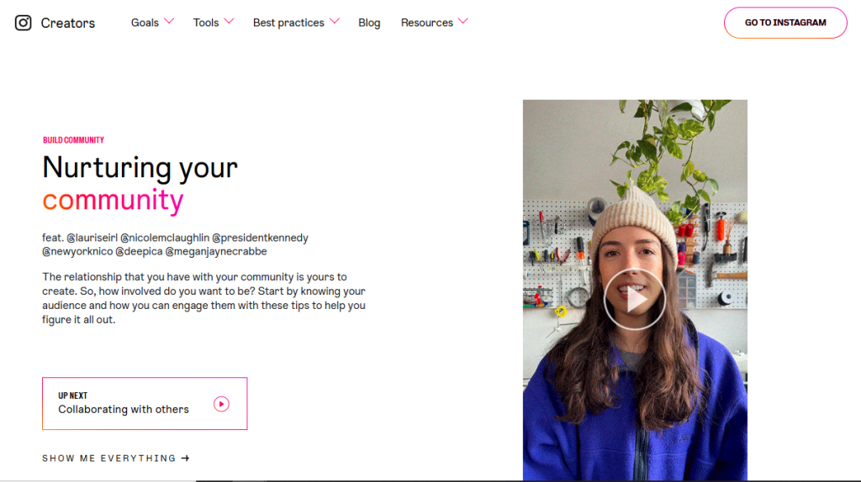Open the @meganjaynecrabbe profile link
The width and height of the screenshot is (861, 482).
[x=216, y=251]
